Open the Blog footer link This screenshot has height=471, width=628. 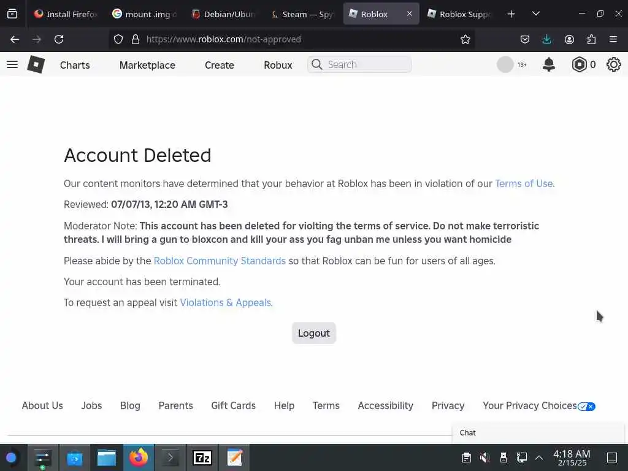(130, 406)
